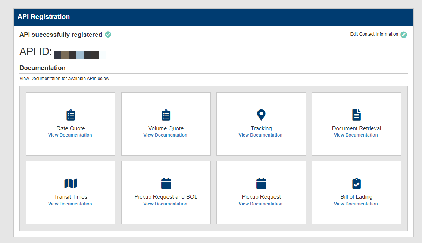Viewport: 422px width, 243px height.
Task: Open View Documentation under Document Retrieval
Action: [356, 135]
